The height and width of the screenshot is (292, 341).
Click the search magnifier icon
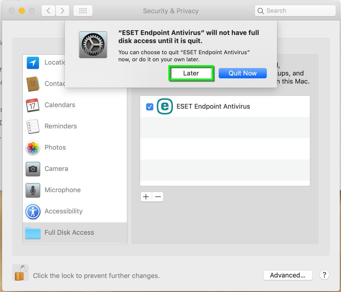point(260,11)
